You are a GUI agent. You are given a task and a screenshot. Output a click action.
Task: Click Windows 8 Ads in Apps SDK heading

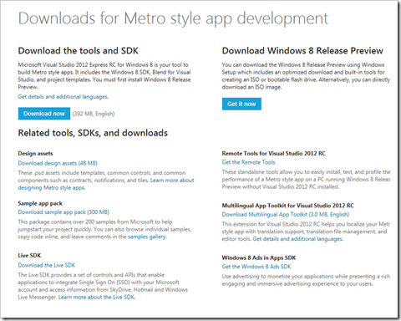pos(259,257)
